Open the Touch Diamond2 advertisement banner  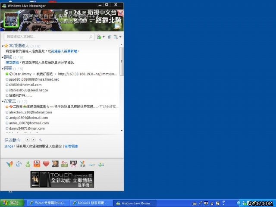(62, 179)
